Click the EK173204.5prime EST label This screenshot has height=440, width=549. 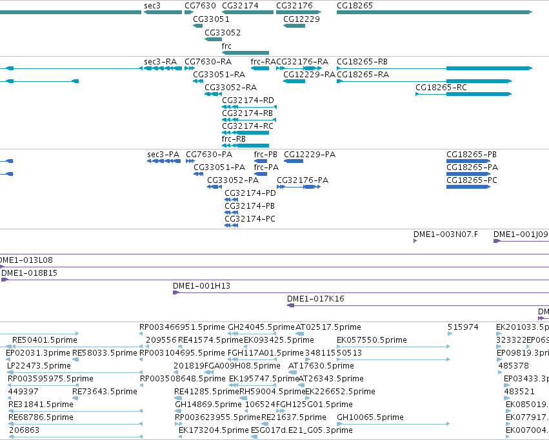[x=214, y=430]
